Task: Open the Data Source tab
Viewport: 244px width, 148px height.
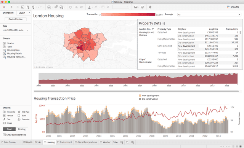Action: [8, 142]
